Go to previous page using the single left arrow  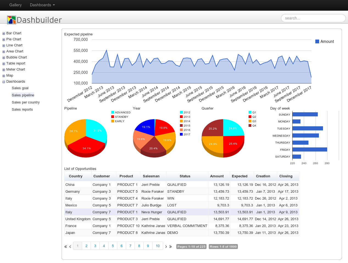pos(70,247)
